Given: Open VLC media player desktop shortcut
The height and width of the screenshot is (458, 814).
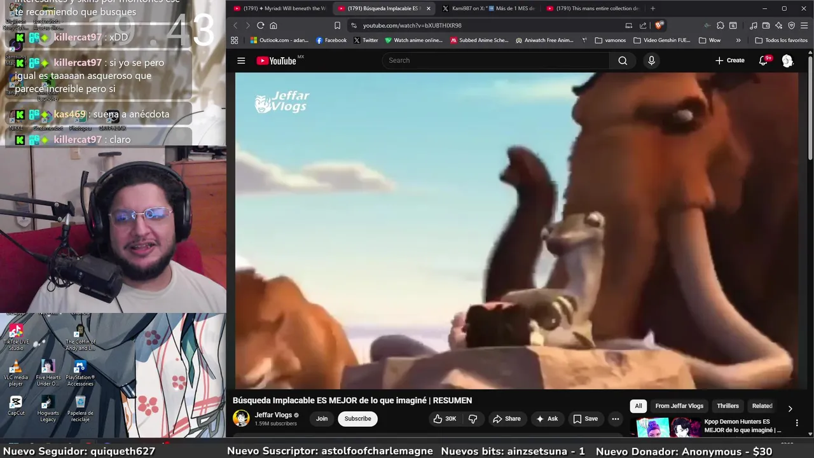Looking at the screenshot, I should point(16,373).
